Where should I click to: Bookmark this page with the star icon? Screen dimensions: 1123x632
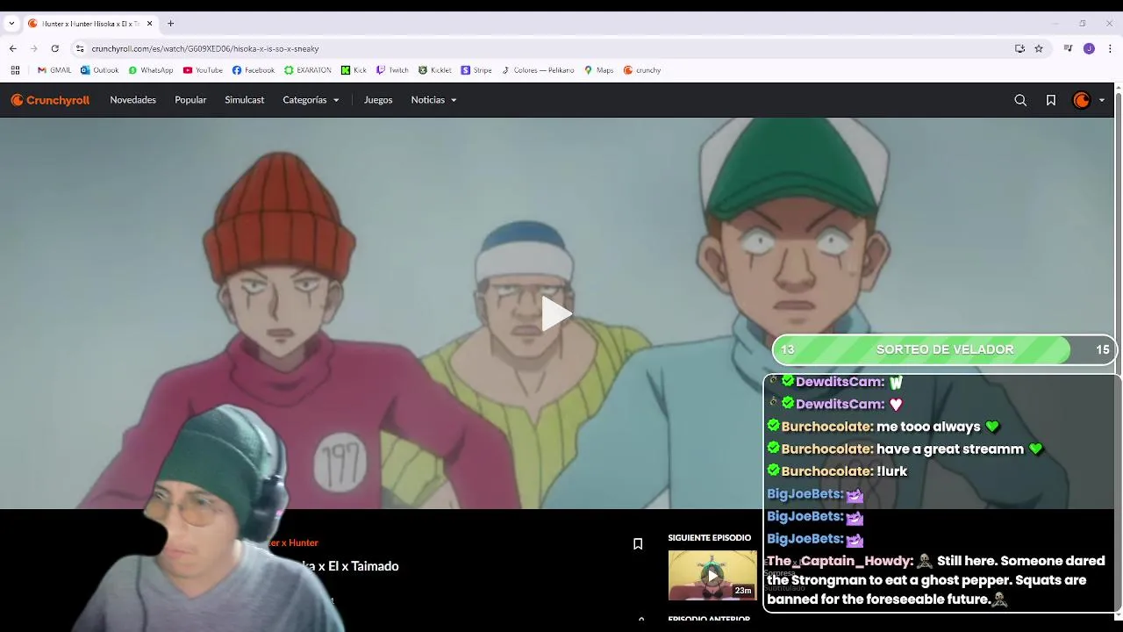(x=1039, y=48)
